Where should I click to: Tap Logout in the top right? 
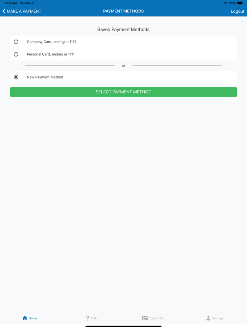tap(237, 11)
